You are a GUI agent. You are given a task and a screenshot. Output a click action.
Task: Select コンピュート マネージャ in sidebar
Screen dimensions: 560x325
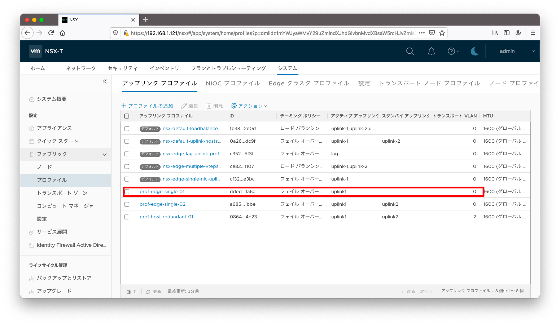pyautogui.click(x=65, y=206)
